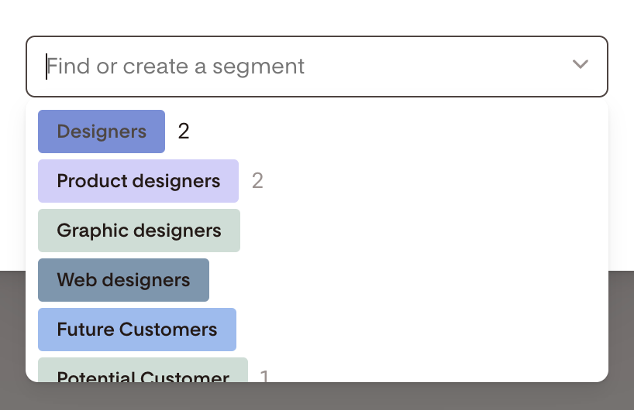Image resolution: width=634 pixels, height=410 pixels.
Task: Select the Designers segment tag
Action: tap(102, 132)
